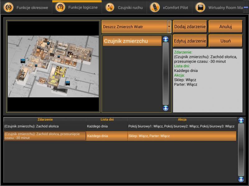Click the events table up arrow
This screenshot has width=249, height=186.
(x=241, y=120)
